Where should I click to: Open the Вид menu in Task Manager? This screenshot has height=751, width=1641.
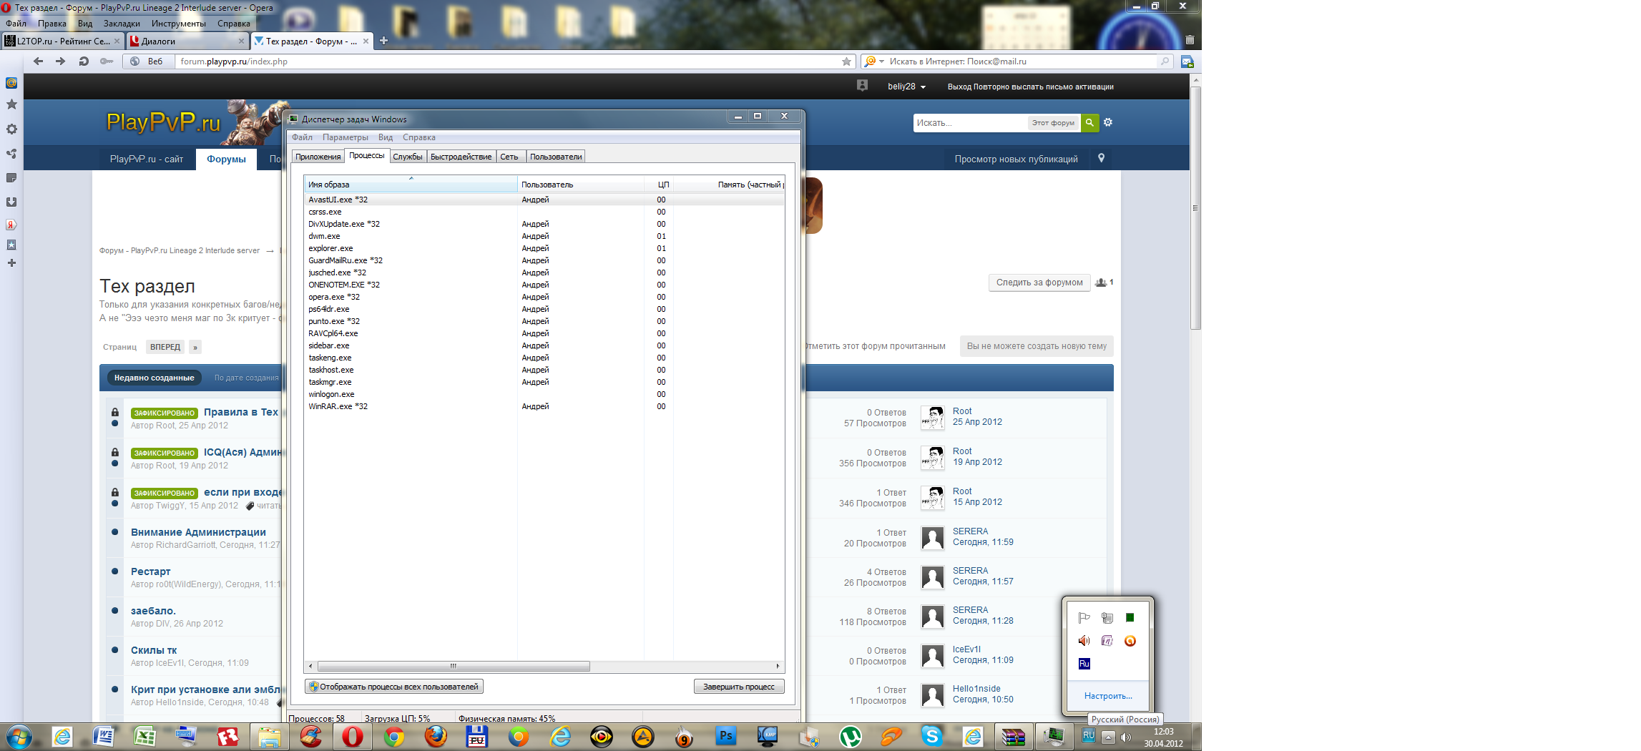(x=386, y=137)
